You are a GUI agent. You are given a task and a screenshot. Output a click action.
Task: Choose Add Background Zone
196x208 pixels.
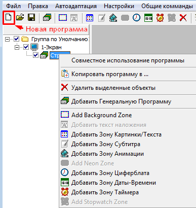point(128,115)
